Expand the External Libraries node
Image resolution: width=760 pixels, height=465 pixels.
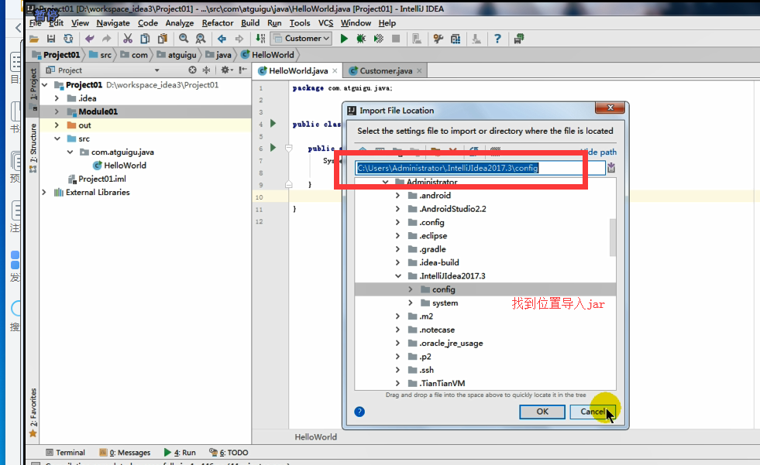pos(44,193)
